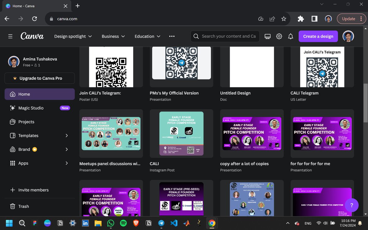The height and width of the screenshot is (230, 368).
Task: Expand the Apps chevron in sidebar
Action: (67, 163)
